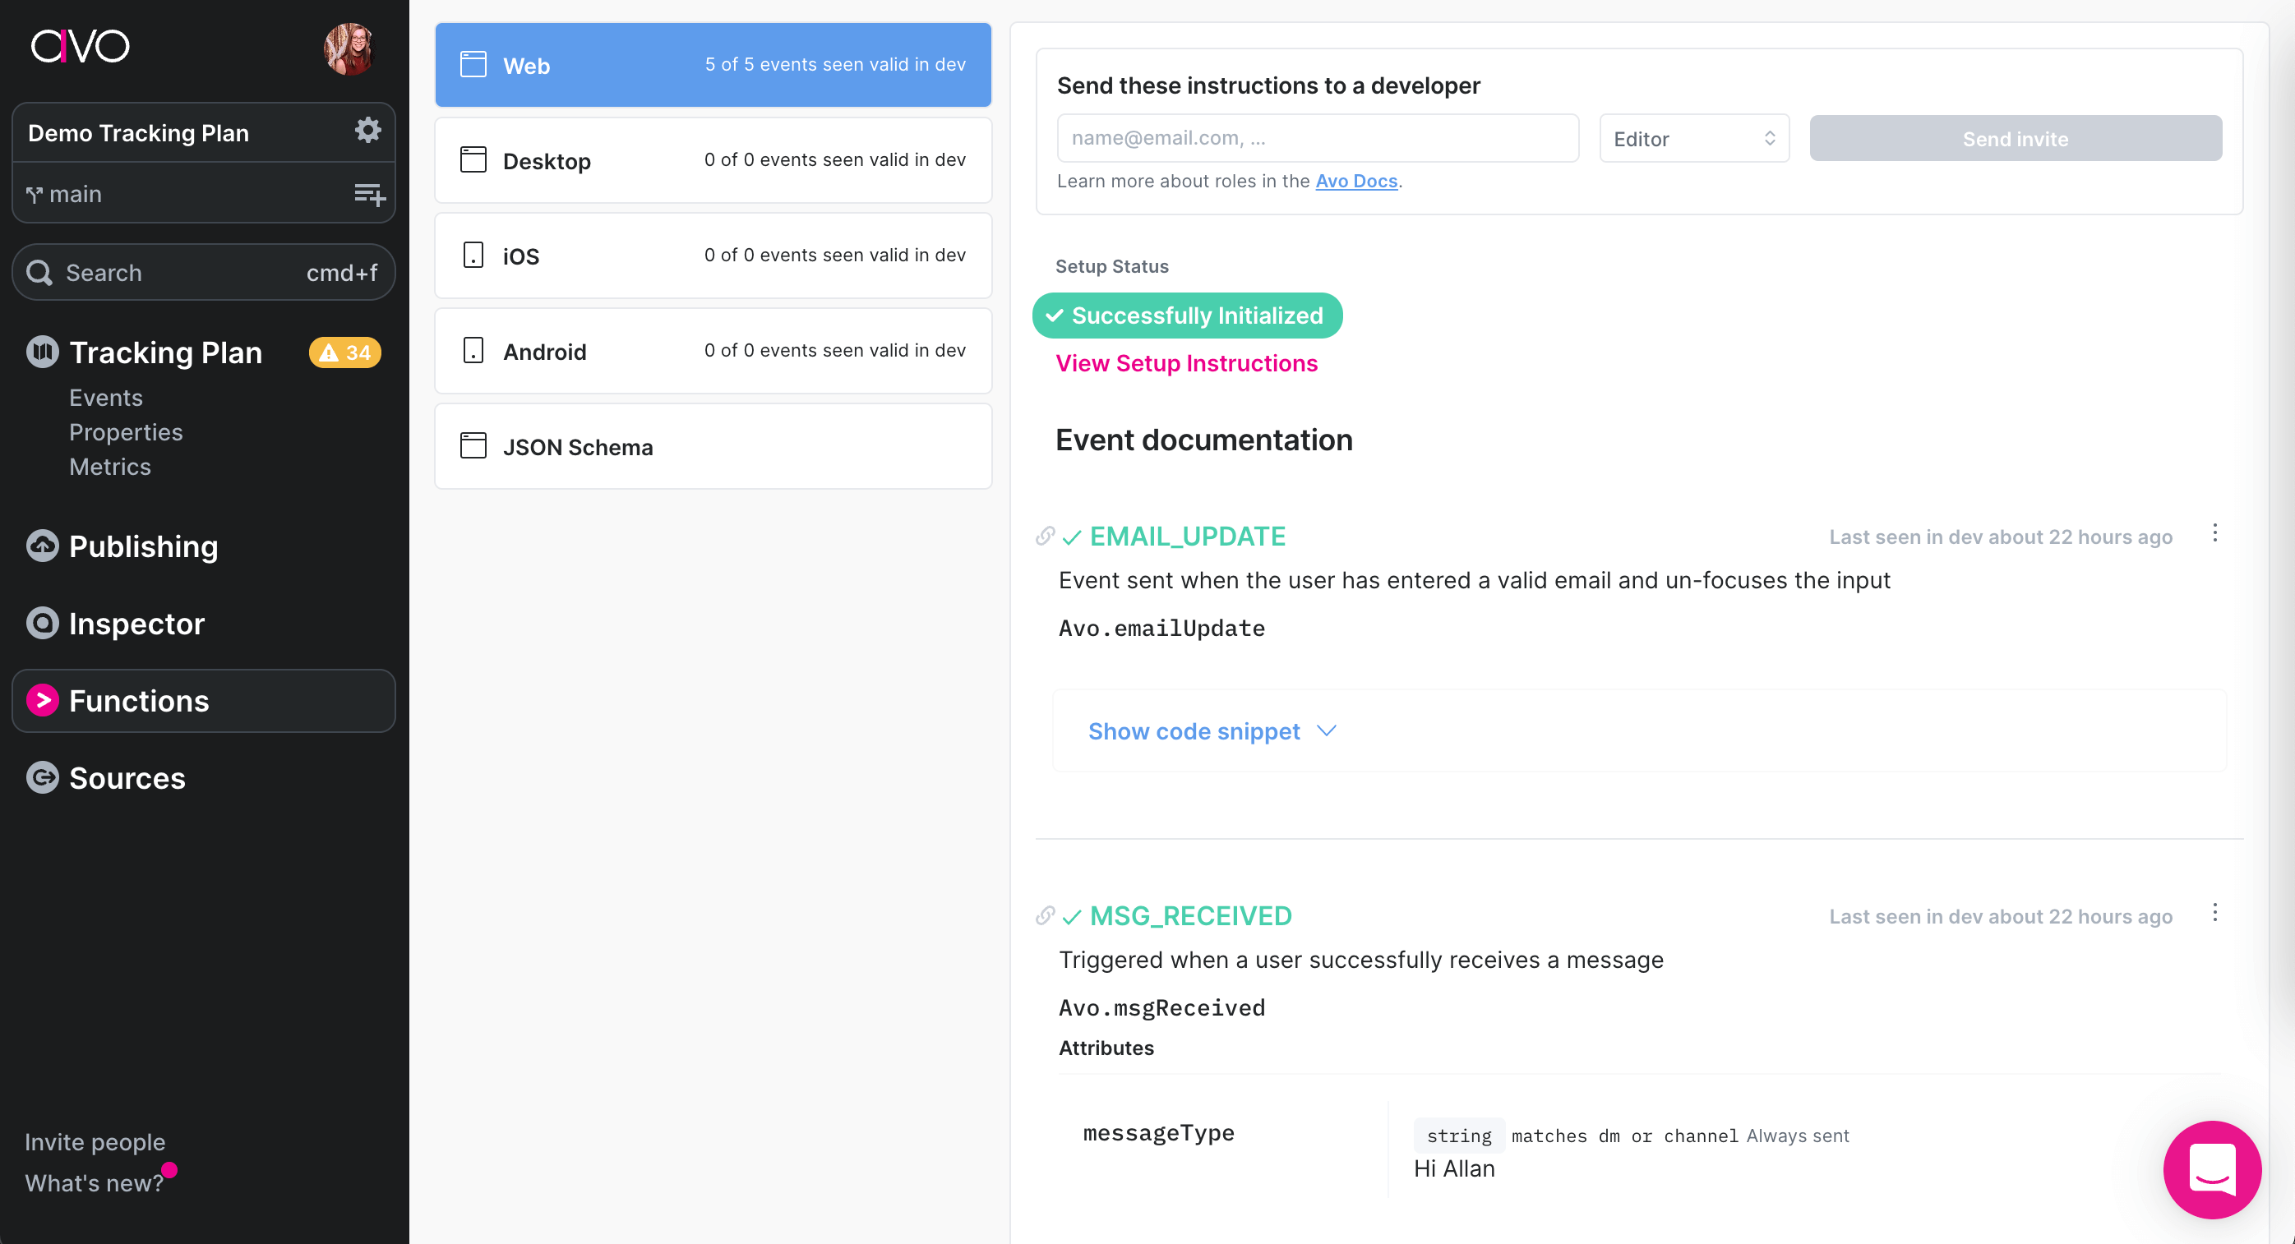The height and width of the screenshot is (1244, 2295).
Task: Open the Intercom chat bubble
Action: click(2211, 1169)
